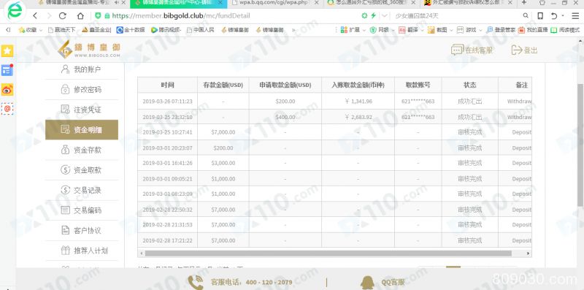Viewport: 584px width, 290px height.
Task: Click the URL address field
Action: point(231,16)
